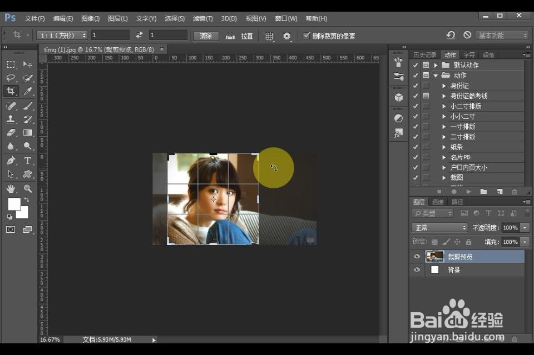Viewport: 534px width, 355px height.
Task: Change screen mode icon
Action: tap(28, 229)
